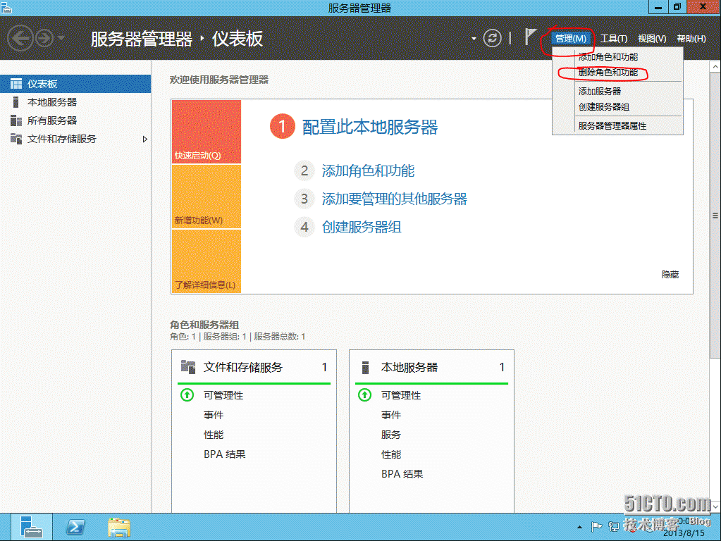Screen dimensions: 721x541
Task: Choose 创建服务器组 menu entry
Action: click(617, 107)
